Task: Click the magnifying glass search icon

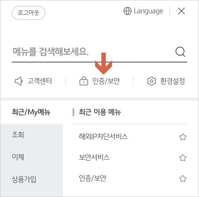Action: pyautogui.click(x=180, y=52)
